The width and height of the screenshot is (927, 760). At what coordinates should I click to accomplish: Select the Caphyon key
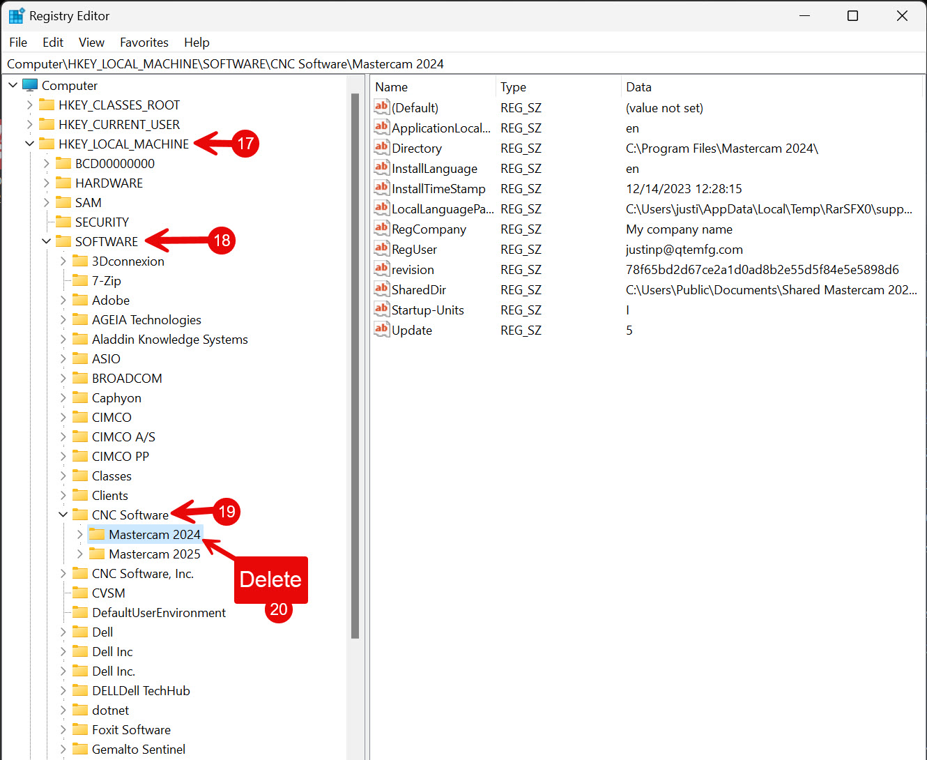116,397
